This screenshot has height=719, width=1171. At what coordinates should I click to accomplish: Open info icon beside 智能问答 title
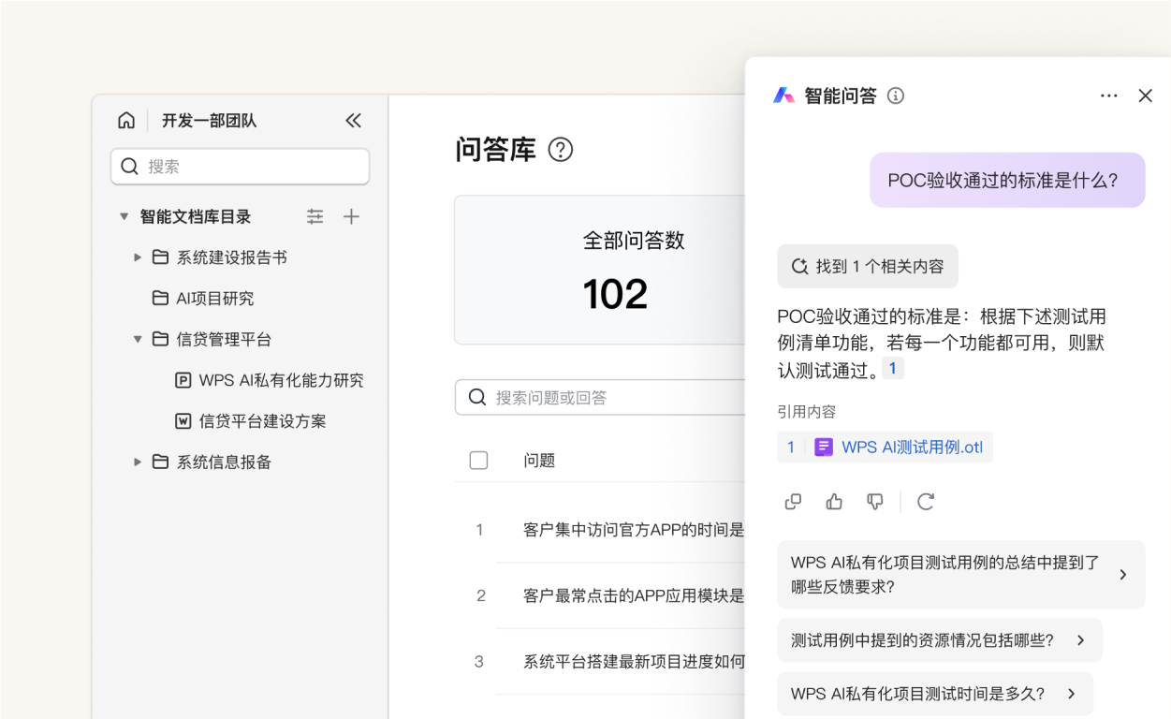tap(896, 95)
